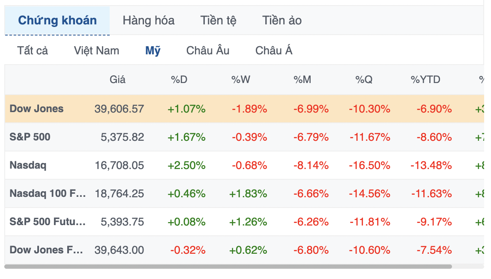Filter by Việt Nam market

coord(96,50)
